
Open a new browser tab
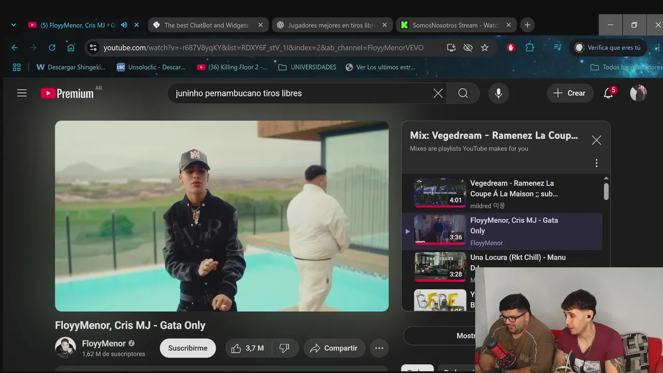point(527,25)
